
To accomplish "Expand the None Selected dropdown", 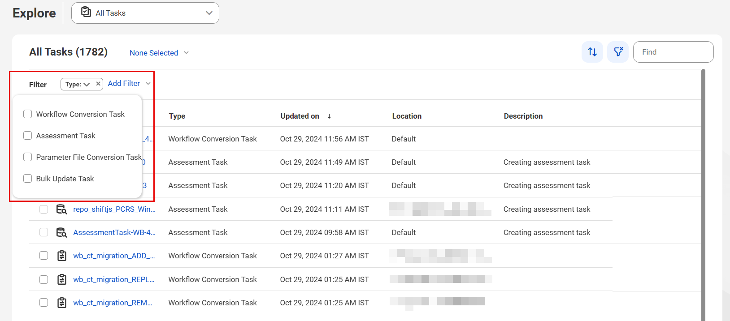I will (x=159, y=53).
